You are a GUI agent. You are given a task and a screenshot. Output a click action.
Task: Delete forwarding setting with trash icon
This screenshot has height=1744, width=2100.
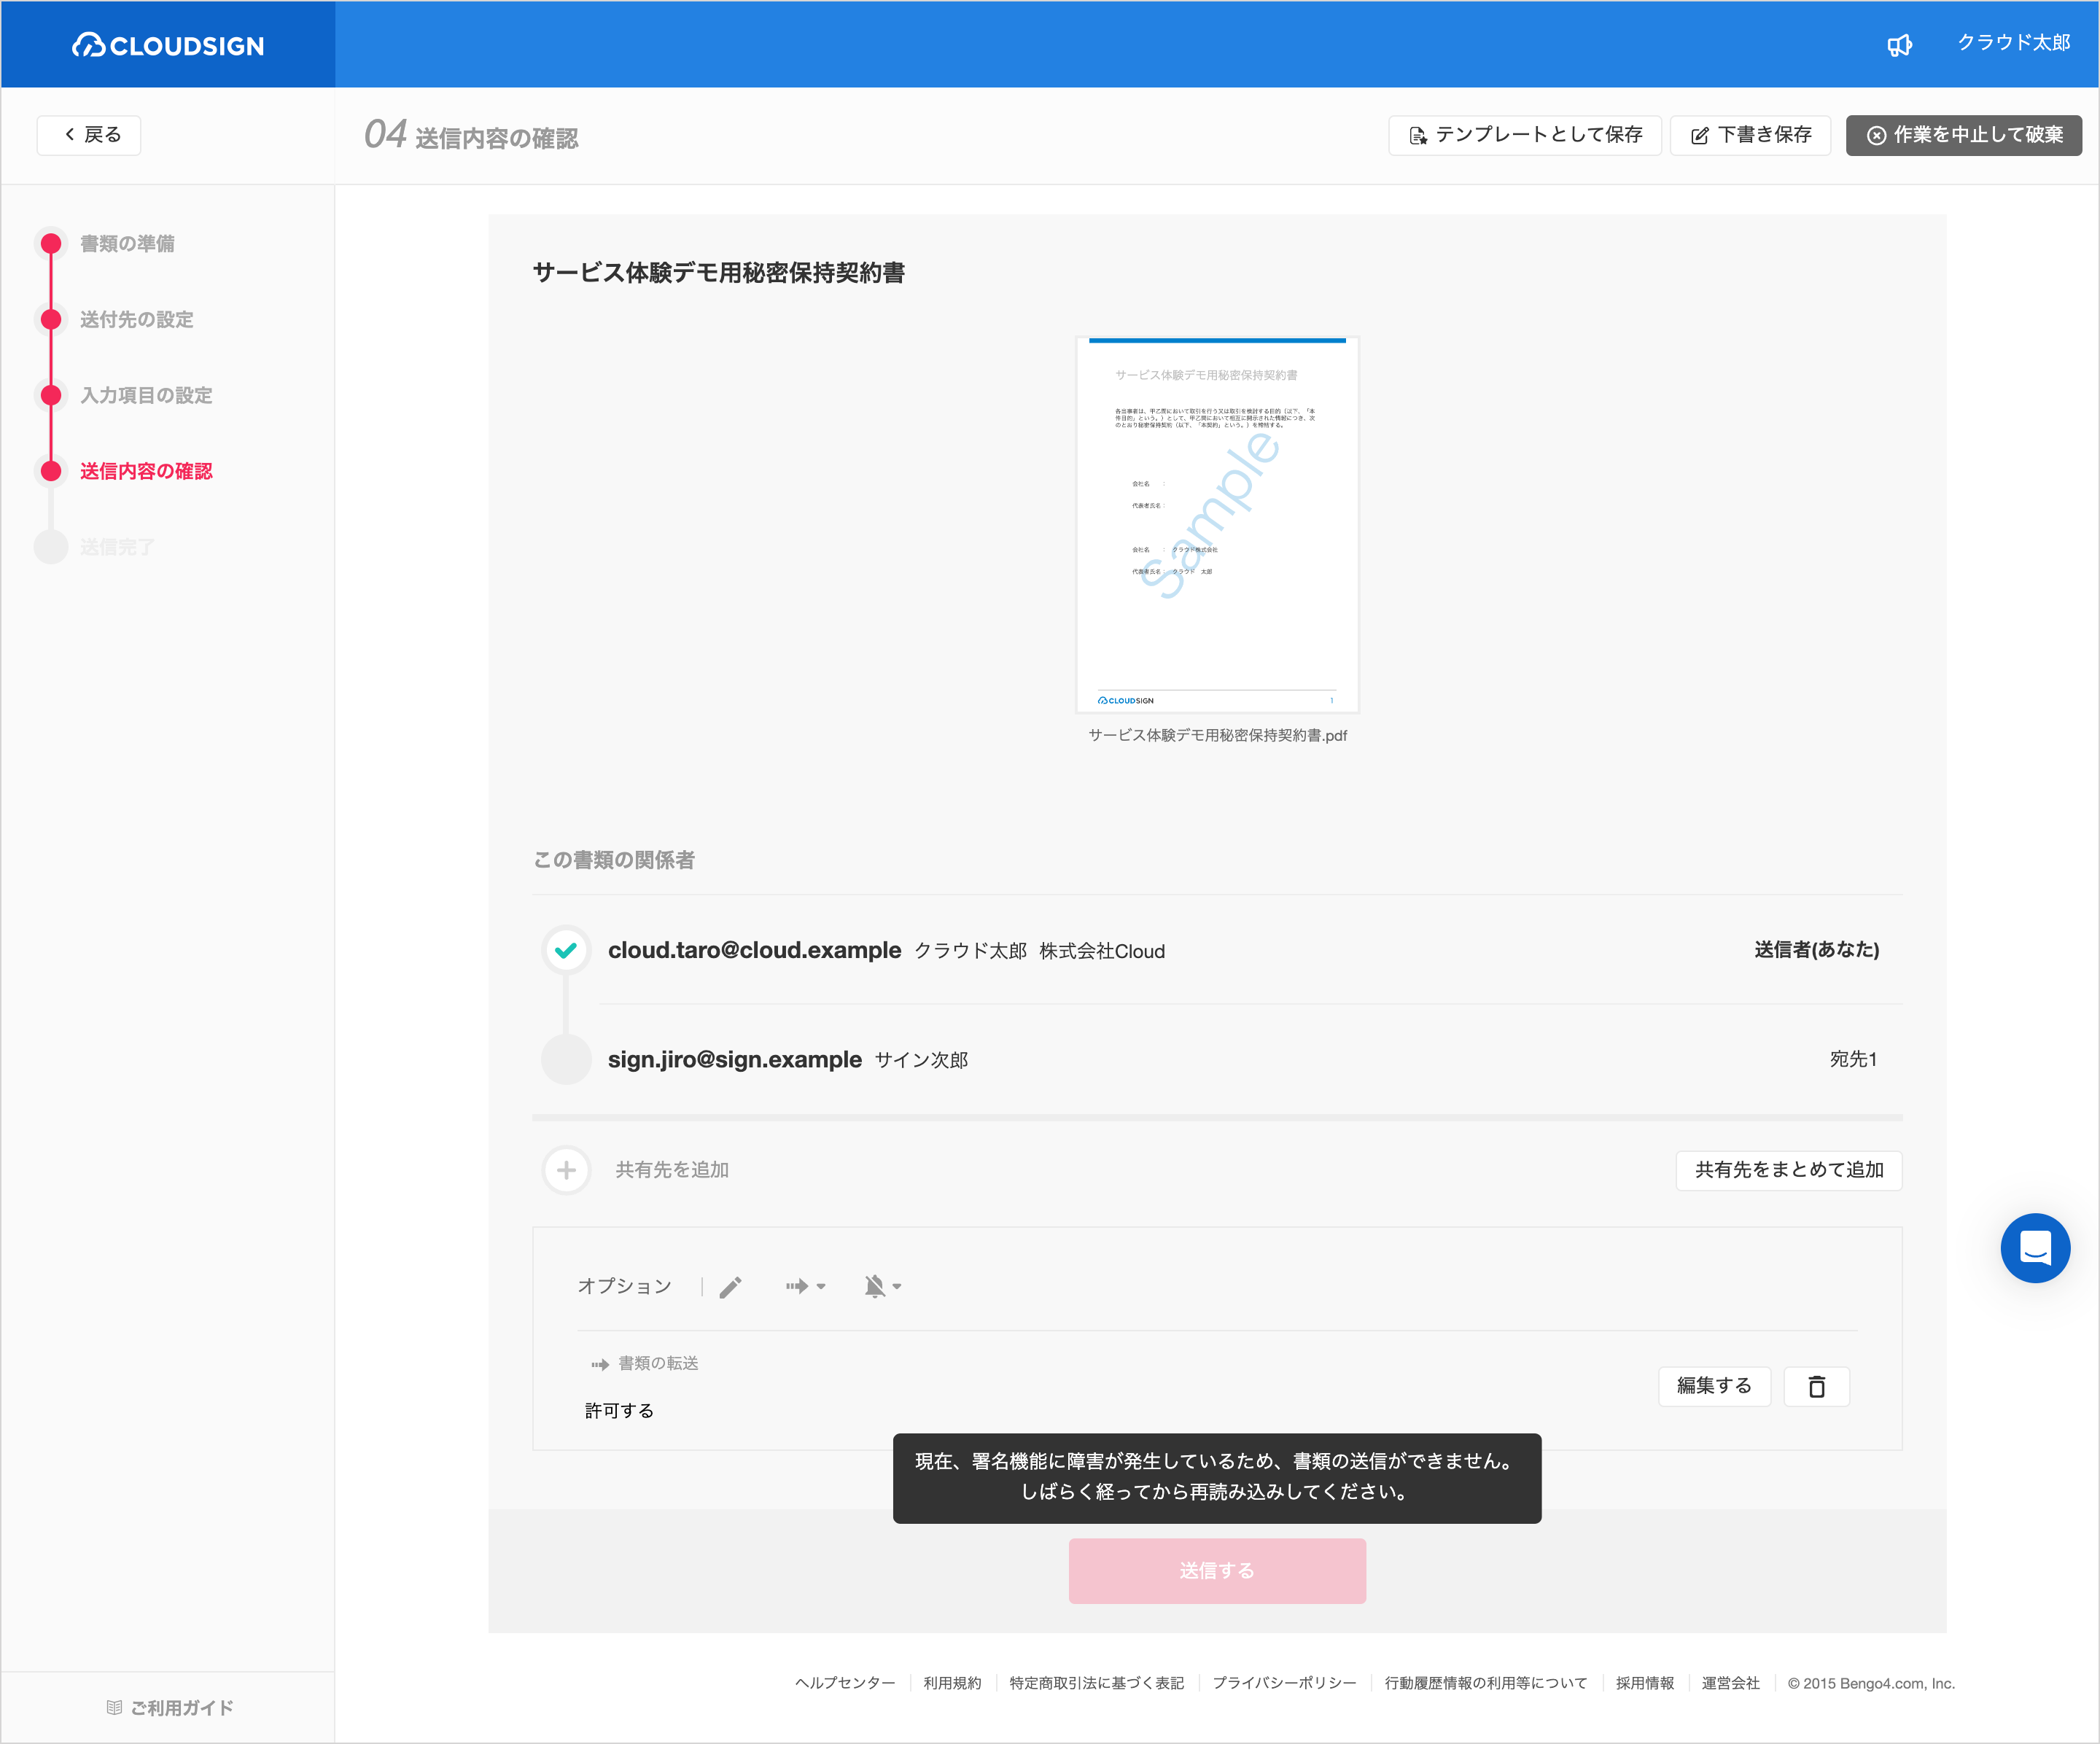(1816, 1386)
